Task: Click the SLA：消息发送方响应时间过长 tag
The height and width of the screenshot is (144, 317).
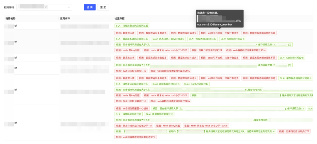Action: (x=132, y=84)
